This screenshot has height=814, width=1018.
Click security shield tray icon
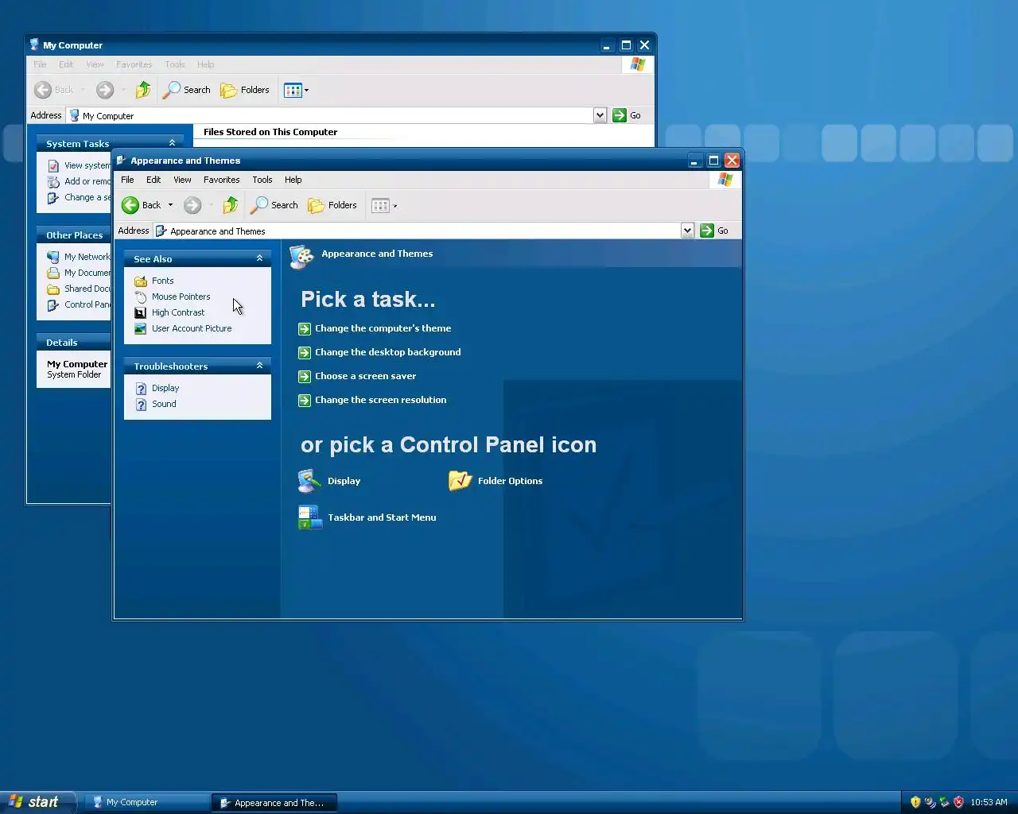(915, 802)
